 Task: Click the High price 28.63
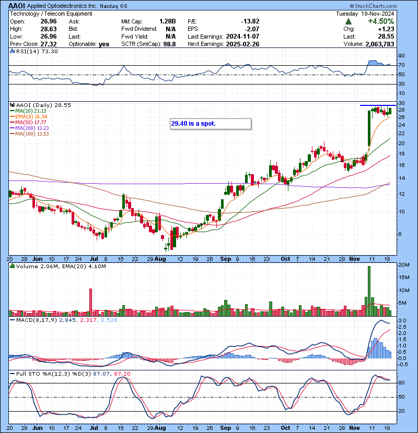49,29
